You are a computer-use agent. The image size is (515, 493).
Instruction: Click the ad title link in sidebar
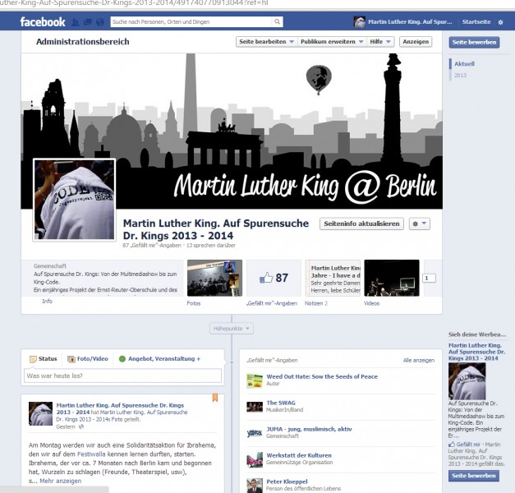(476, 352)
